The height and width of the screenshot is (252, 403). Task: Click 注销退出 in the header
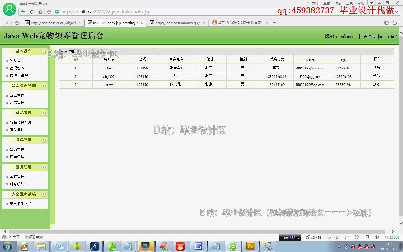368,36
